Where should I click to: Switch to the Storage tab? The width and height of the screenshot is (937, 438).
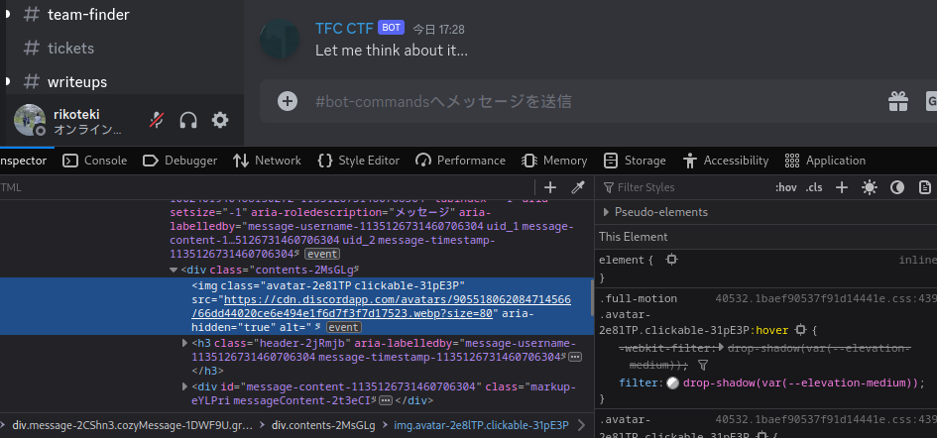635,161
